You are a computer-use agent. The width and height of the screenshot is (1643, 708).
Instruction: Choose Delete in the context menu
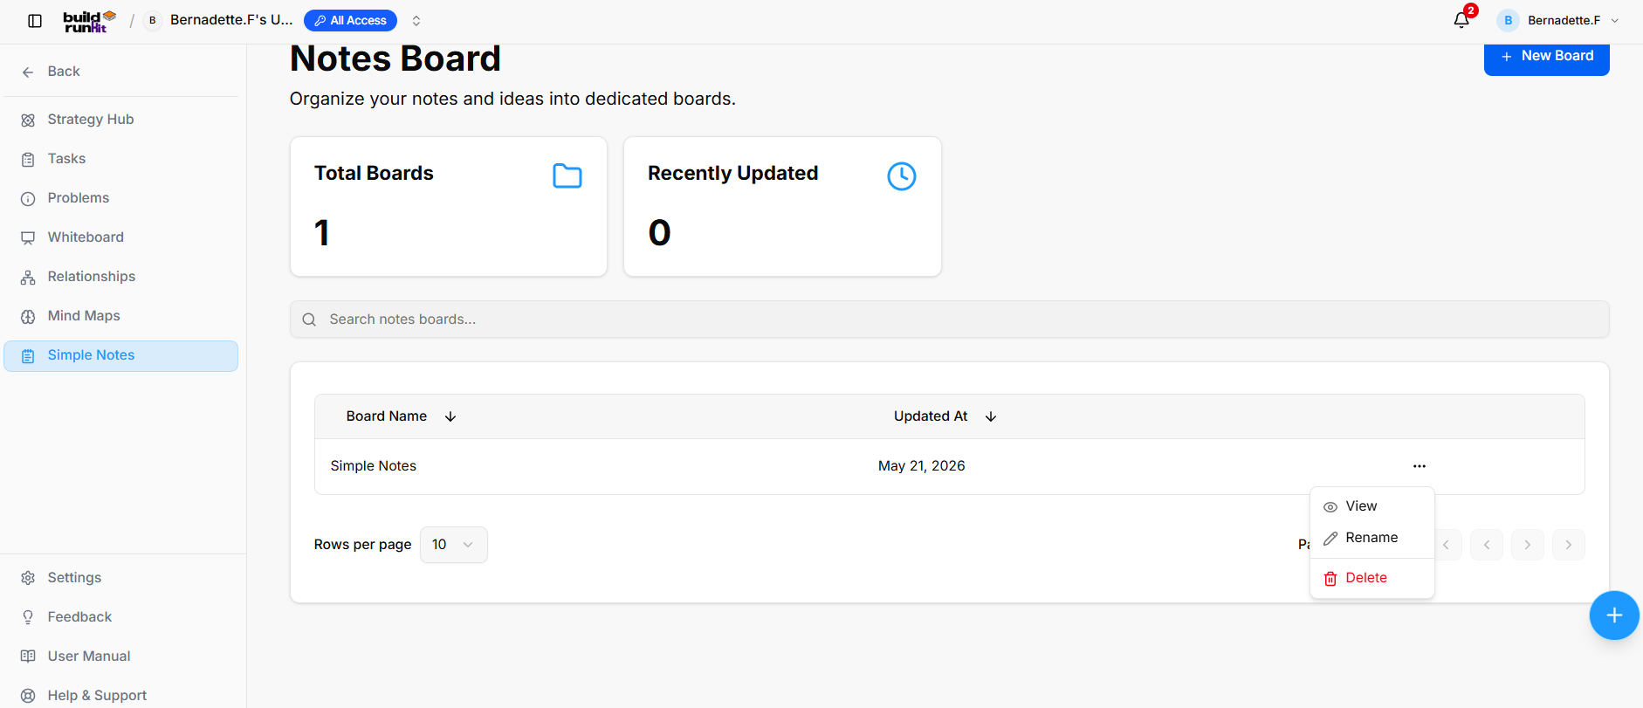click(x=1371, y=578)
